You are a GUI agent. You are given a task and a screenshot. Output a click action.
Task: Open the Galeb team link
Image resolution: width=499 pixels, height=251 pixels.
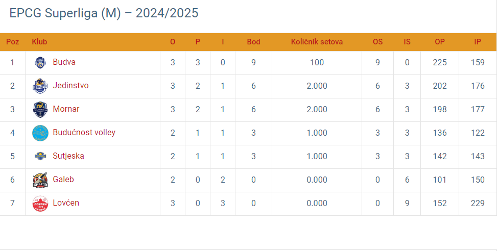pyautogui.click(x=63, y=179)
